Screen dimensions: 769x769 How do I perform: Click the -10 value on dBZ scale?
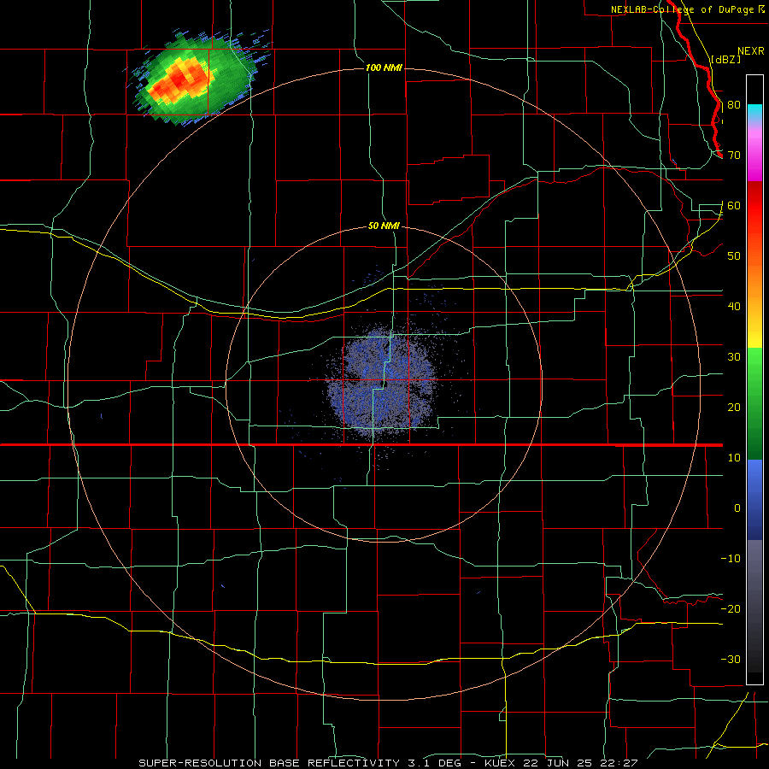[x=731, y=559]
